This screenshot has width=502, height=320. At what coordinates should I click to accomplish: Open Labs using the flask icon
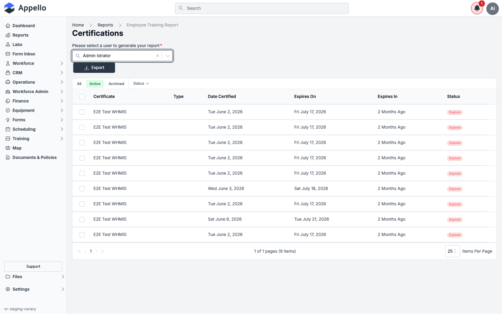(8, 45)
